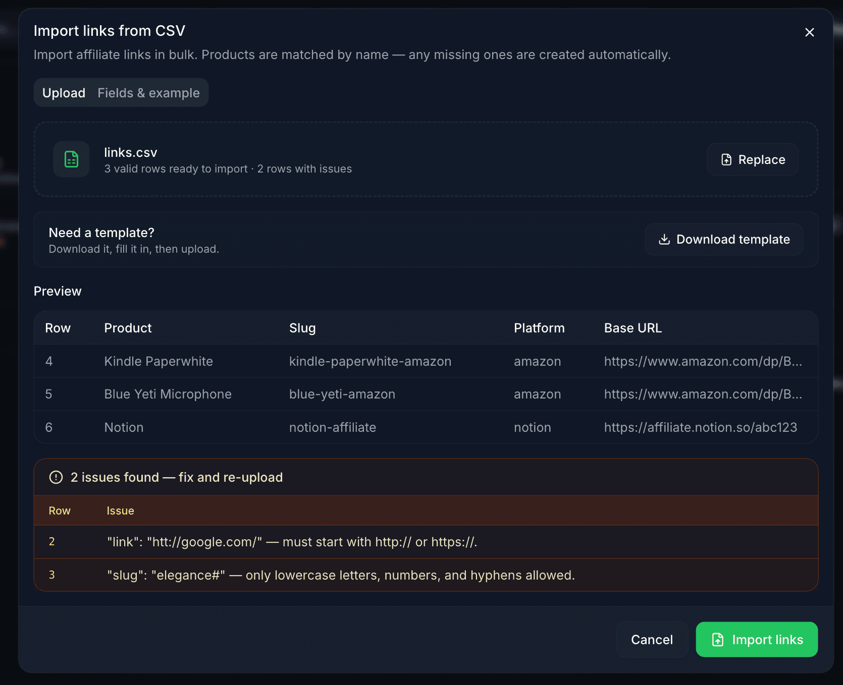Image resolution: width=843 pixels, height=685 pixels.
Task: Click the Platform column header
Action: pos(539,328)
